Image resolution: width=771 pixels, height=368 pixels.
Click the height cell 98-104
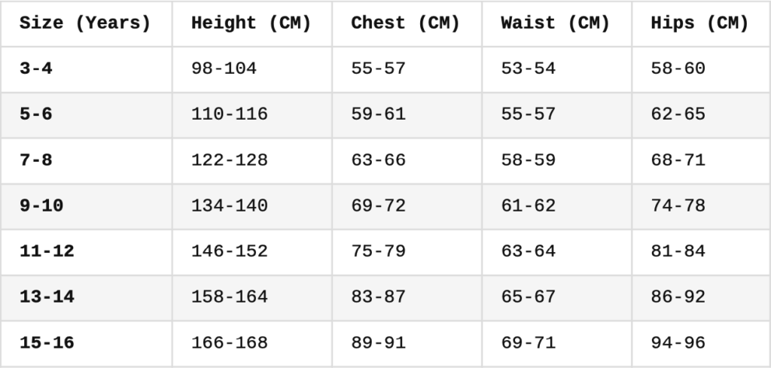pyautogui.click(x=224, y=68)
